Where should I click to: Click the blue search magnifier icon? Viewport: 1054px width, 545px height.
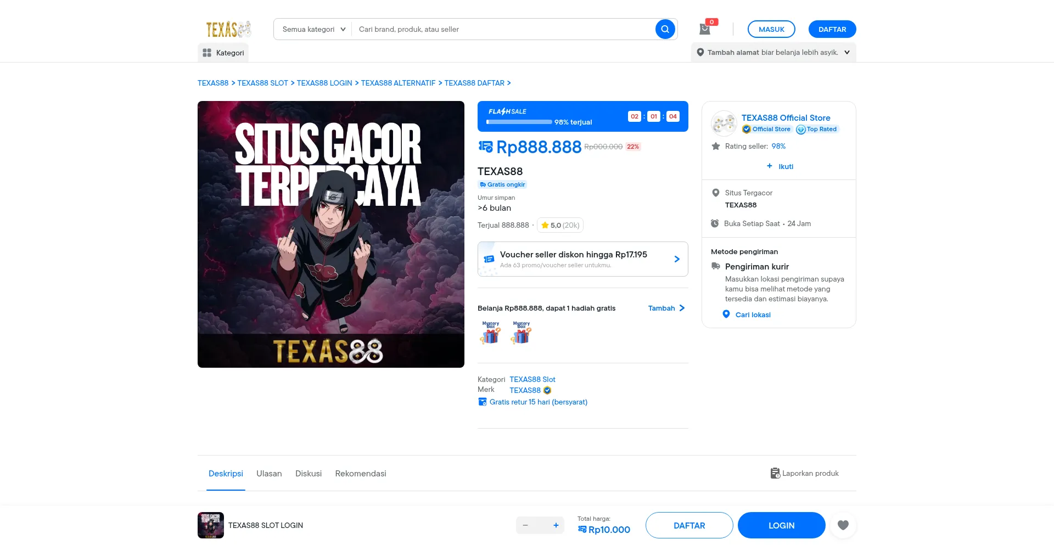[665, 29]
